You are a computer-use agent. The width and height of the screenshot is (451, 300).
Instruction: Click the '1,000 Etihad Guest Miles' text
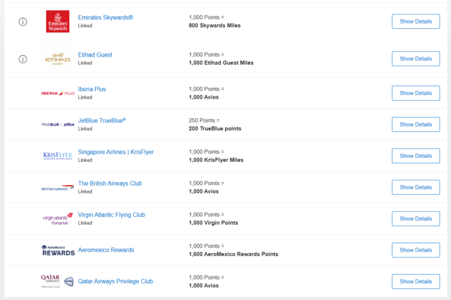(x=221, y=63)
